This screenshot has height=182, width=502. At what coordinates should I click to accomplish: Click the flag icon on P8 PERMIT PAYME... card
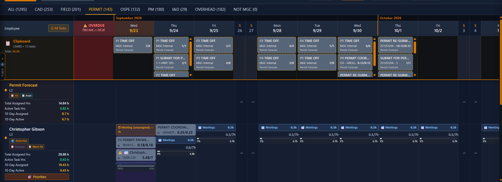(x=119, y=146)
